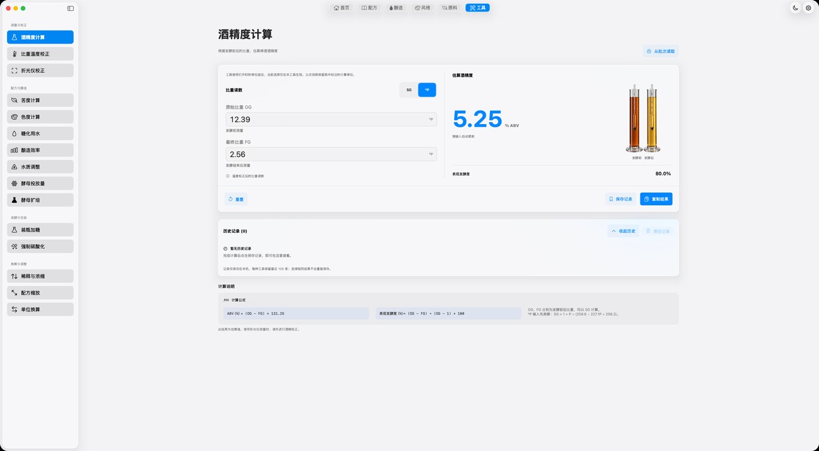Screen dimensions: 819x451
Task: Reset the calculator with 重置
Action: (236, 199)
